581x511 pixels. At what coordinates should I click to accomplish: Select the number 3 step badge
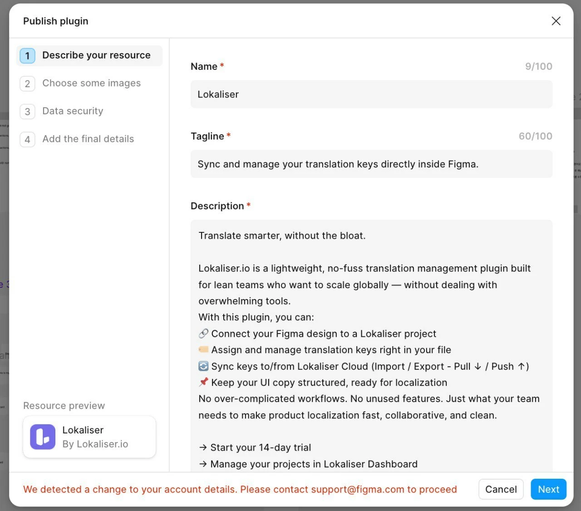click(x=27, y=111)
